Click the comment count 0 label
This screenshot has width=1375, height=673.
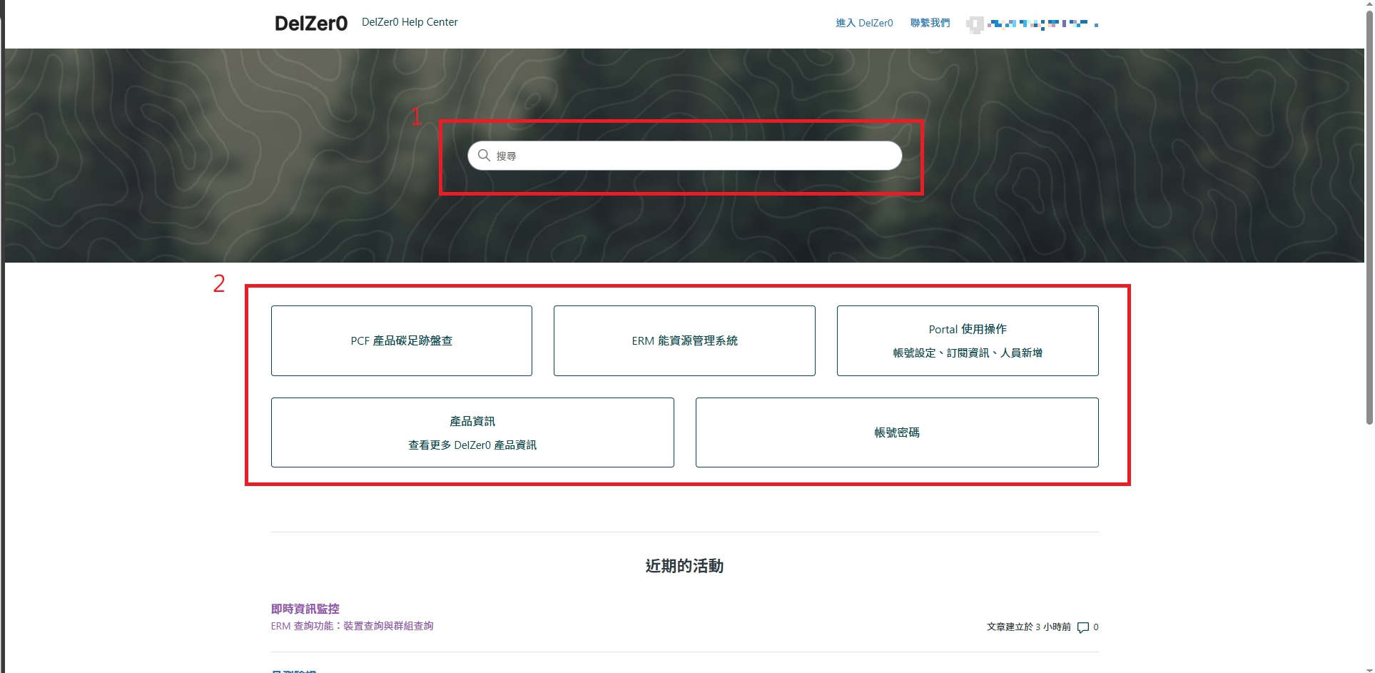(x=1097, y=627)
